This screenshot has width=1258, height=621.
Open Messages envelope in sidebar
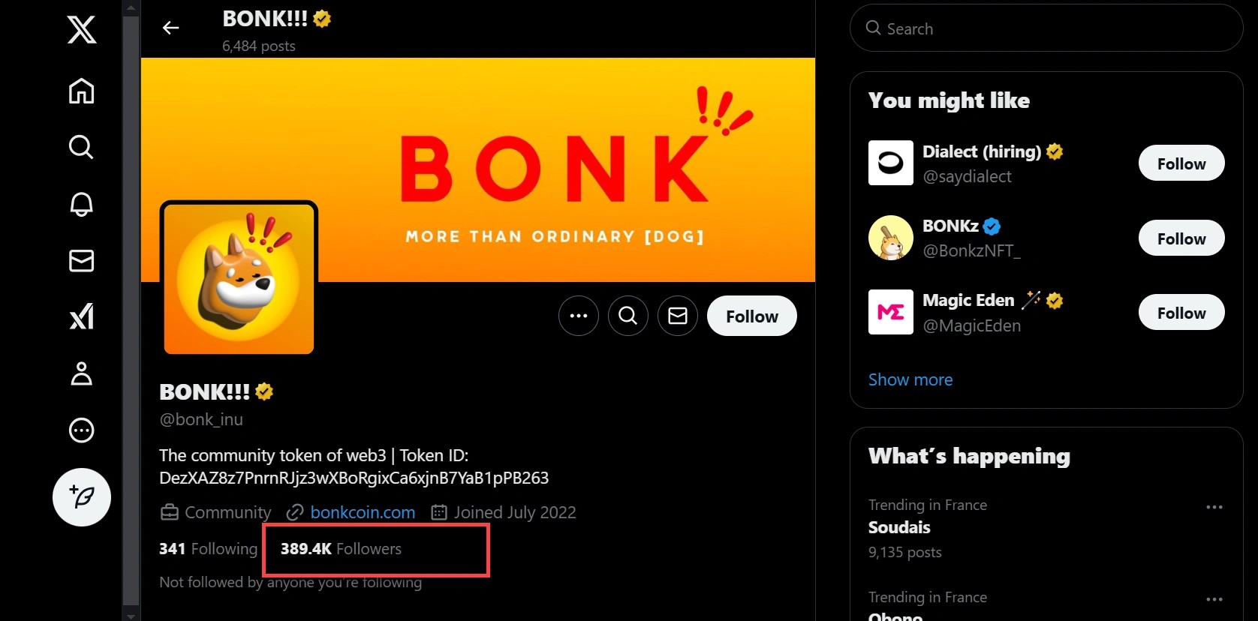coord(82,261)
